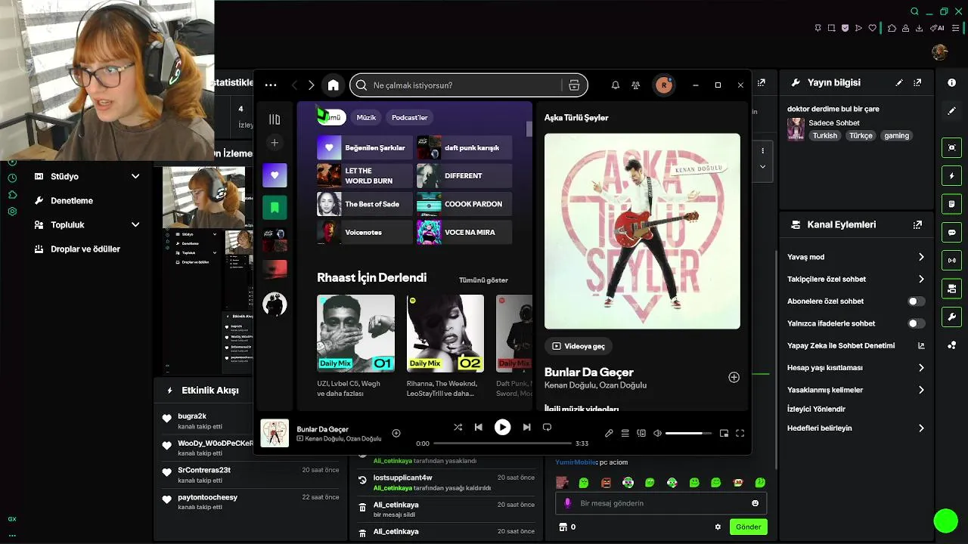
Task: Add Bunlar Da Geçer to library from now-playing bar
Action: (396, 433)
